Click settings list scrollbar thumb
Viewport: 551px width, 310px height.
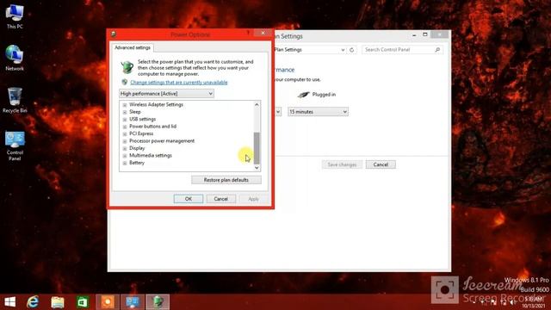pos(257,148)
